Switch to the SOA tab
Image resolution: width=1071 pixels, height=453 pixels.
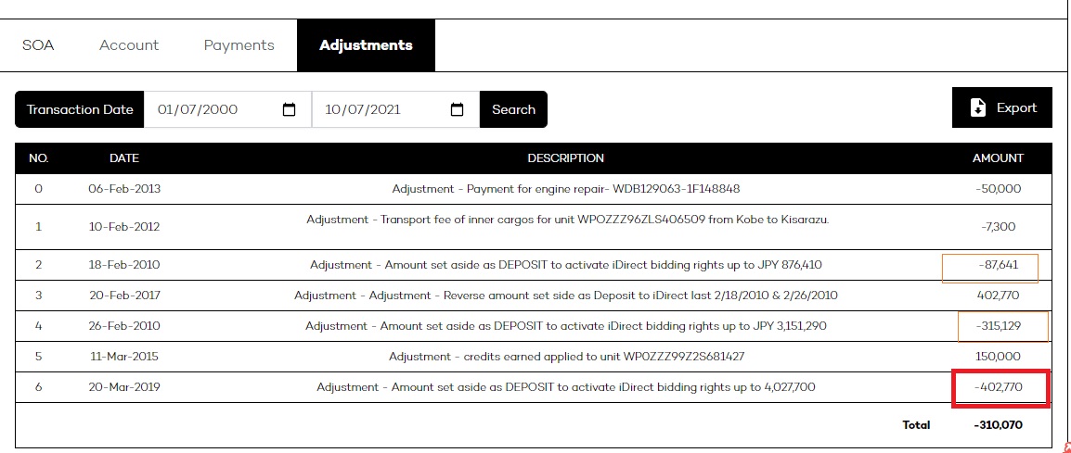pos(38,45)
